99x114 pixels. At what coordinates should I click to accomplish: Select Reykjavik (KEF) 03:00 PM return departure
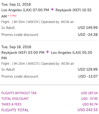click(23, 52)
